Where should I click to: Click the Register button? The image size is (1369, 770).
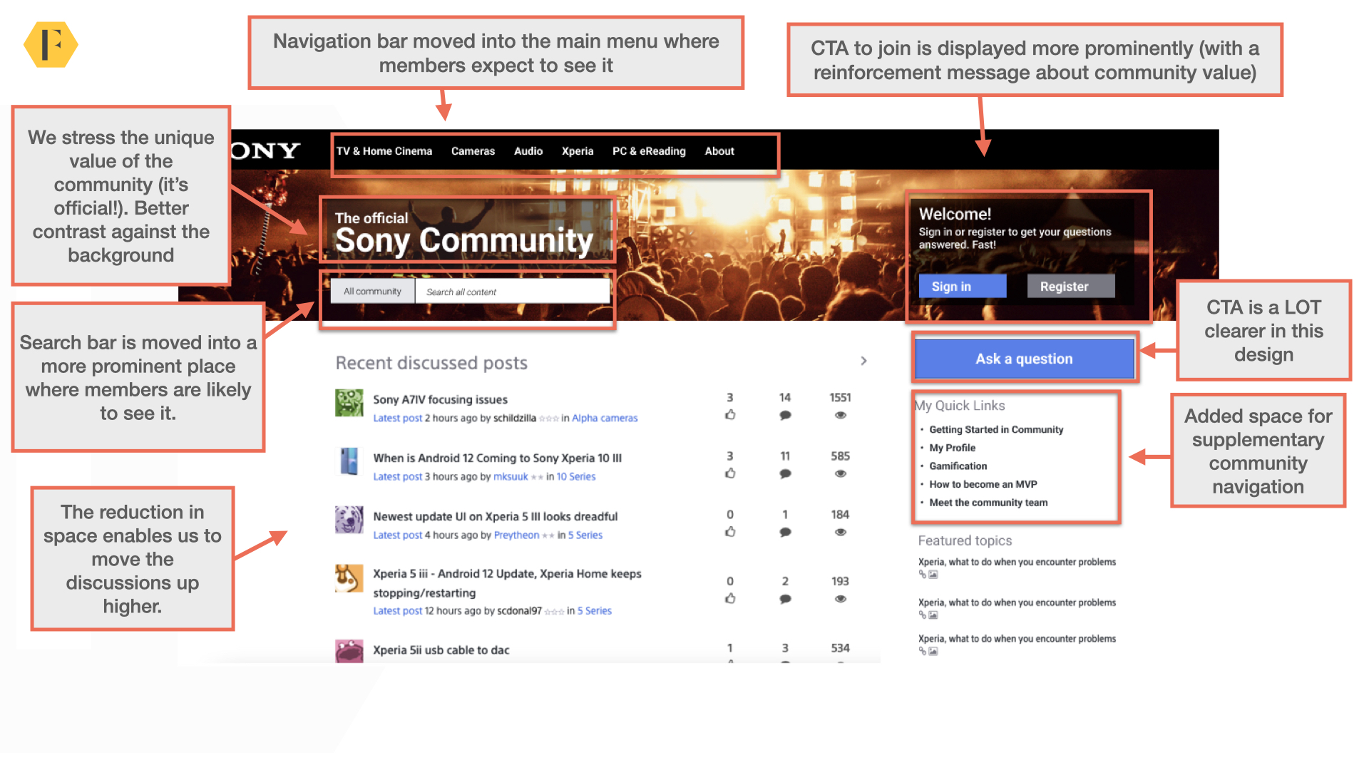1070,286
